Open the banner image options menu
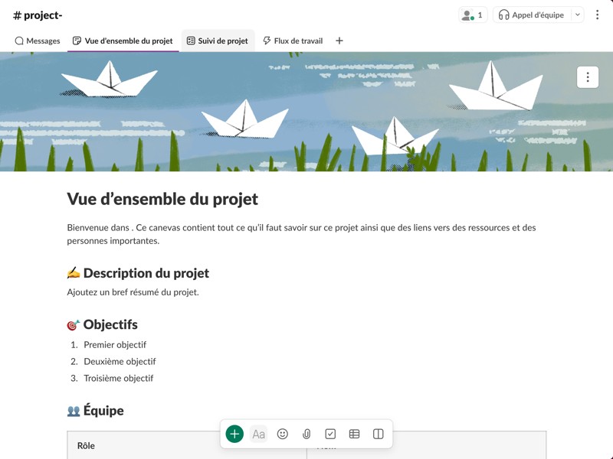 pyautogui.click(x=587, y=77)
